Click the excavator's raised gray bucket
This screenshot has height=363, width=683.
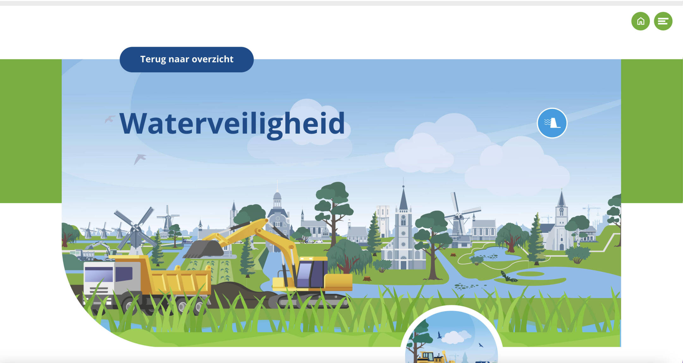coord(204,249)
